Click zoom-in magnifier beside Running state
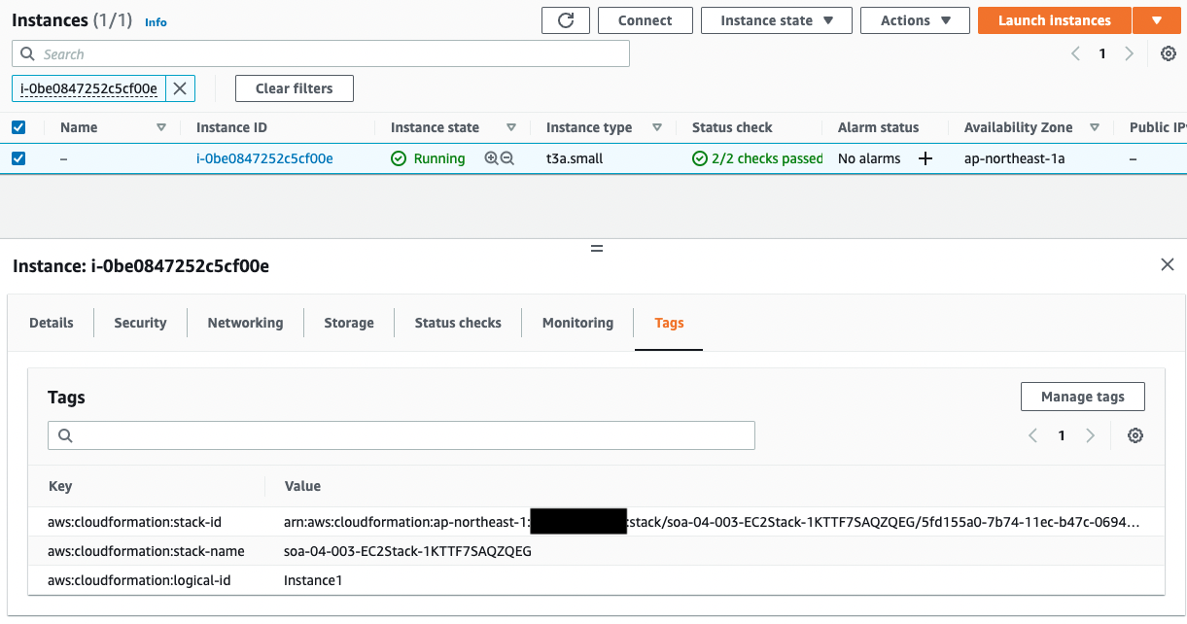 click(491, 158)
